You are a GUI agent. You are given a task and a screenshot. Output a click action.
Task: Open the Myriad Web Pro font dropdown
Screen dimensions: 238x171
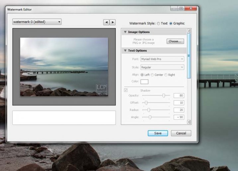(x=162, y=59)
